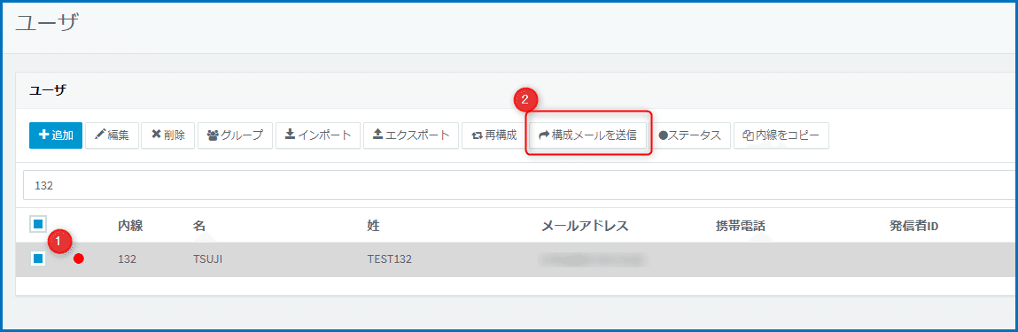Click the 追加 (Add) button

point(56,135)
